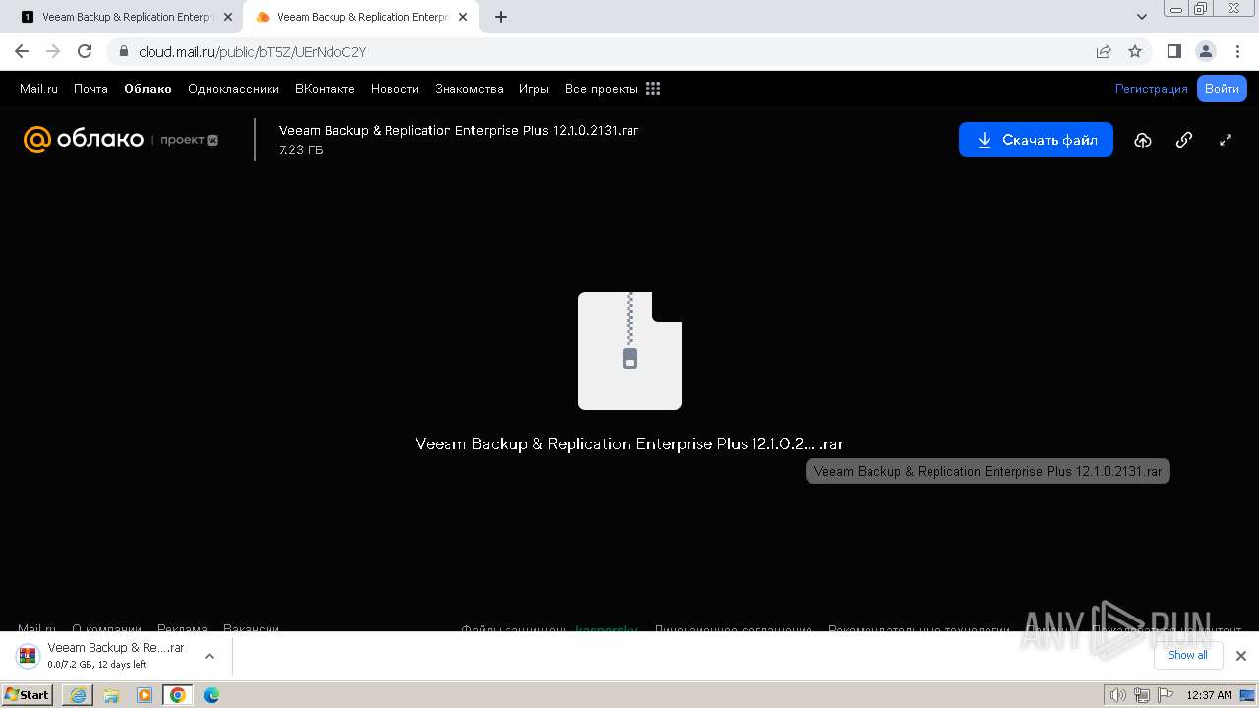Open Игры in the top menu
This screenshot has height=708, width=1259.
pos(534,88)
